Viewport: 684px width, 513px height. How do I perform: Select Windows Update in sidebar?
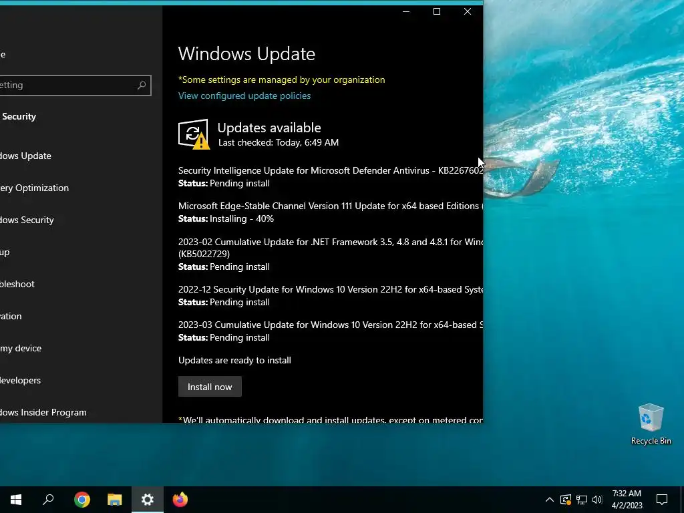tap(25, 156)
